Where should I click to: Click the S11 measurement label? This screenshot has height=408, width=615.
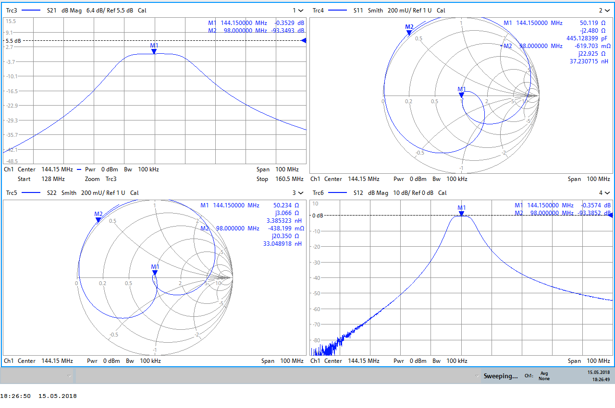coord(358,11)
